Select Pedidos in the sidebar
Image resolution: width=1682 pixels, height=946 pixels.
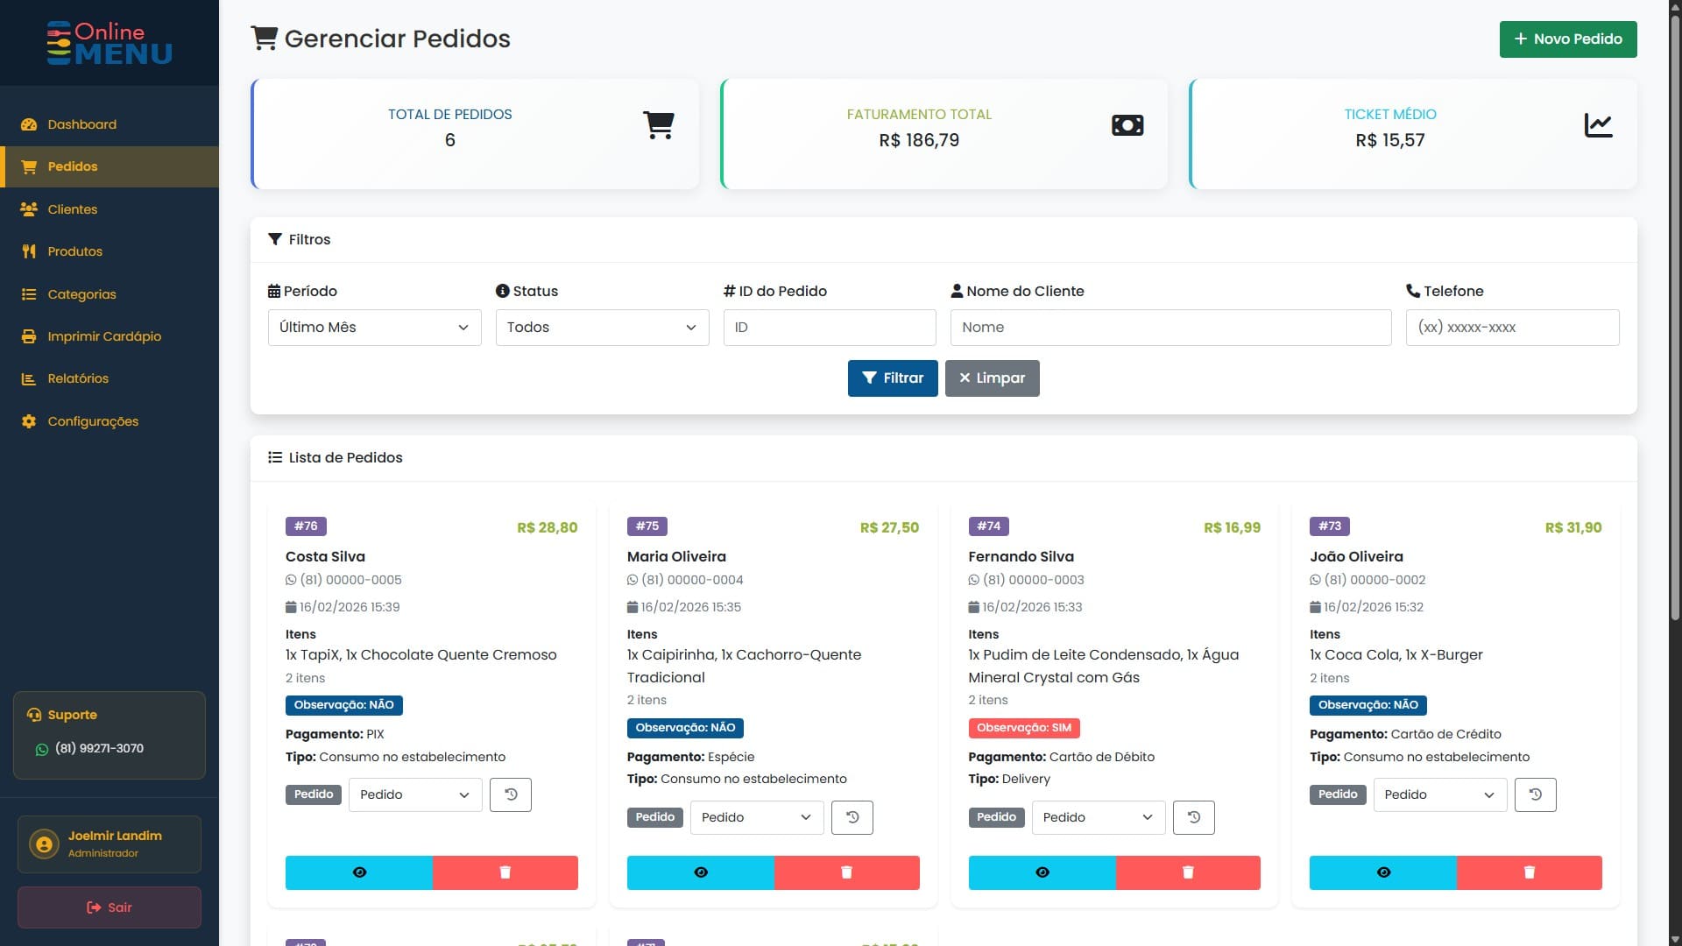[x=72, y=166]
